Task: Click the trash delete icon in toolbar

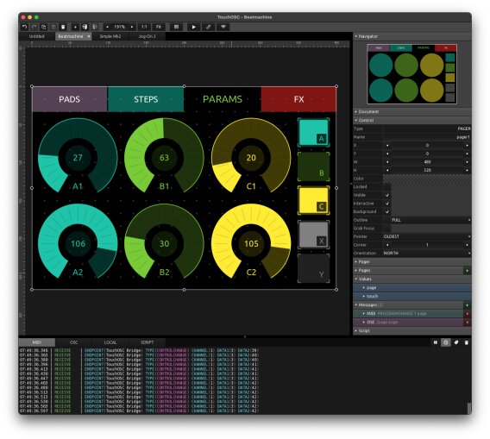Action: tap(63, 27)
